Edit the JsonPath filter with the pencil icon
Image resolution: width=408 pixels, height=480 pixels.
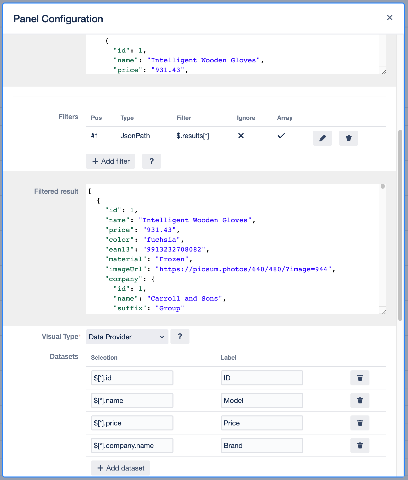point(323,138)
